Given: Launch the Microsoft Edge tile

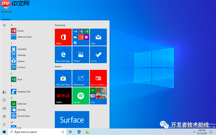Looking at the screenshot, I should coord(63,55).
